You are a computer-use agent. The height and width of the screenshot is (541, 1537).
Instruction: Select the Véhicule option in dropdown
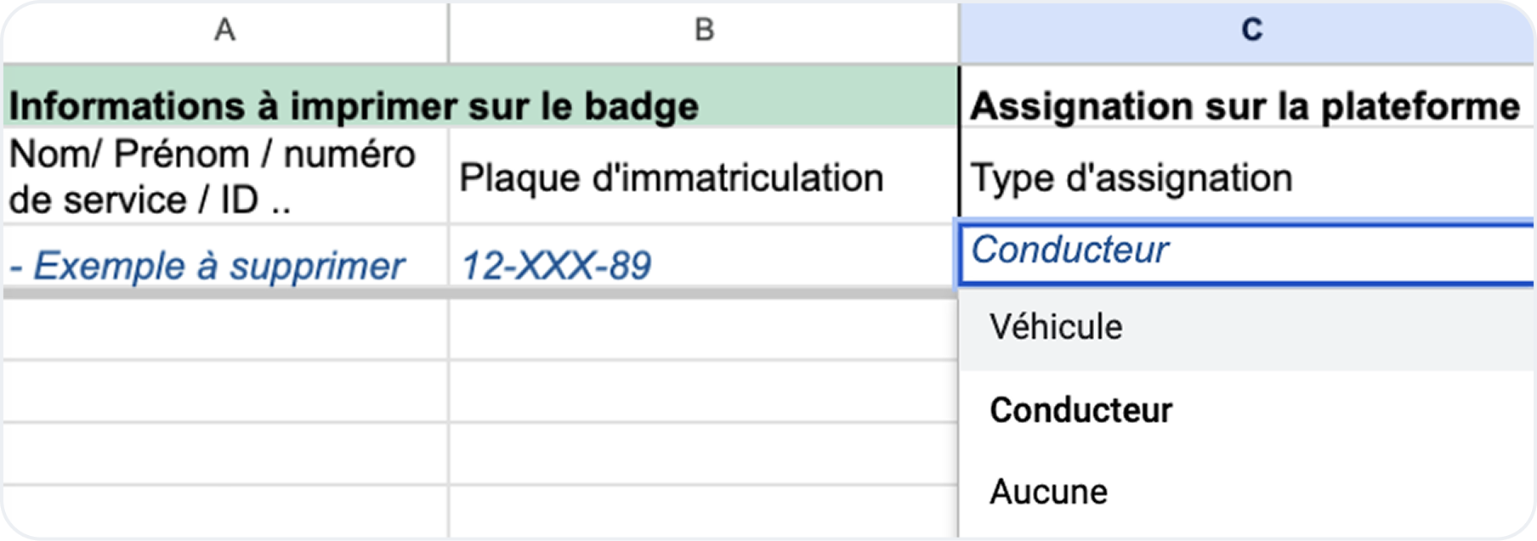(1056, 327)
